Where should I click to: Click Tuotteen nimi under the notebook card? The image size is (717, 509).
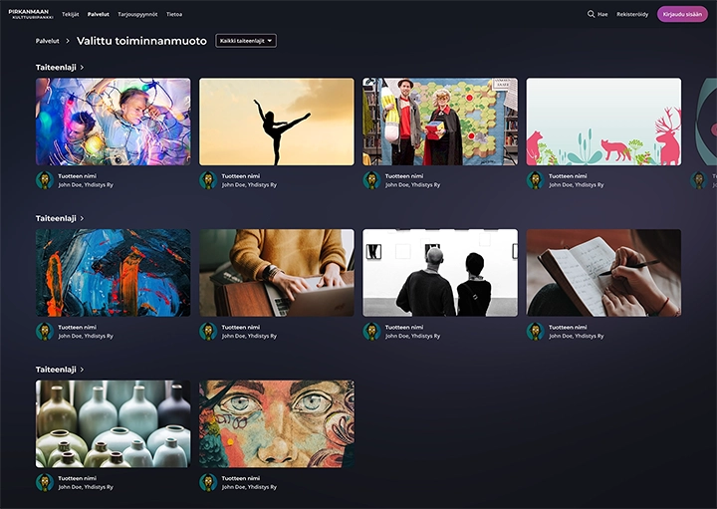tap(568, 327)
